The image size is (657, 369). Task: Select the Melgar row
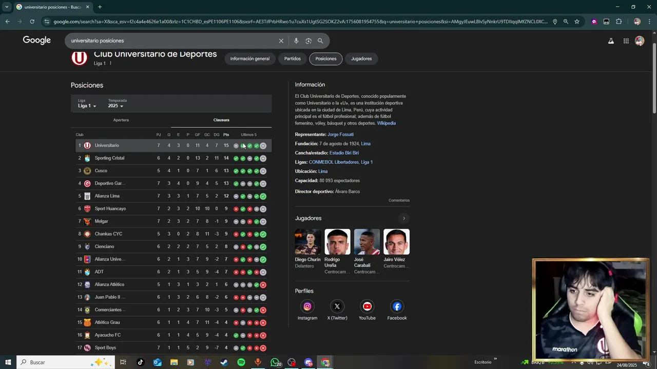173,221
